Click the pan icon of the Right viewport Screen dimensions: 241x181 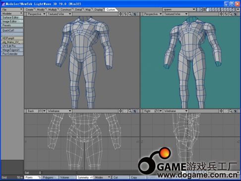coord(221,111)
